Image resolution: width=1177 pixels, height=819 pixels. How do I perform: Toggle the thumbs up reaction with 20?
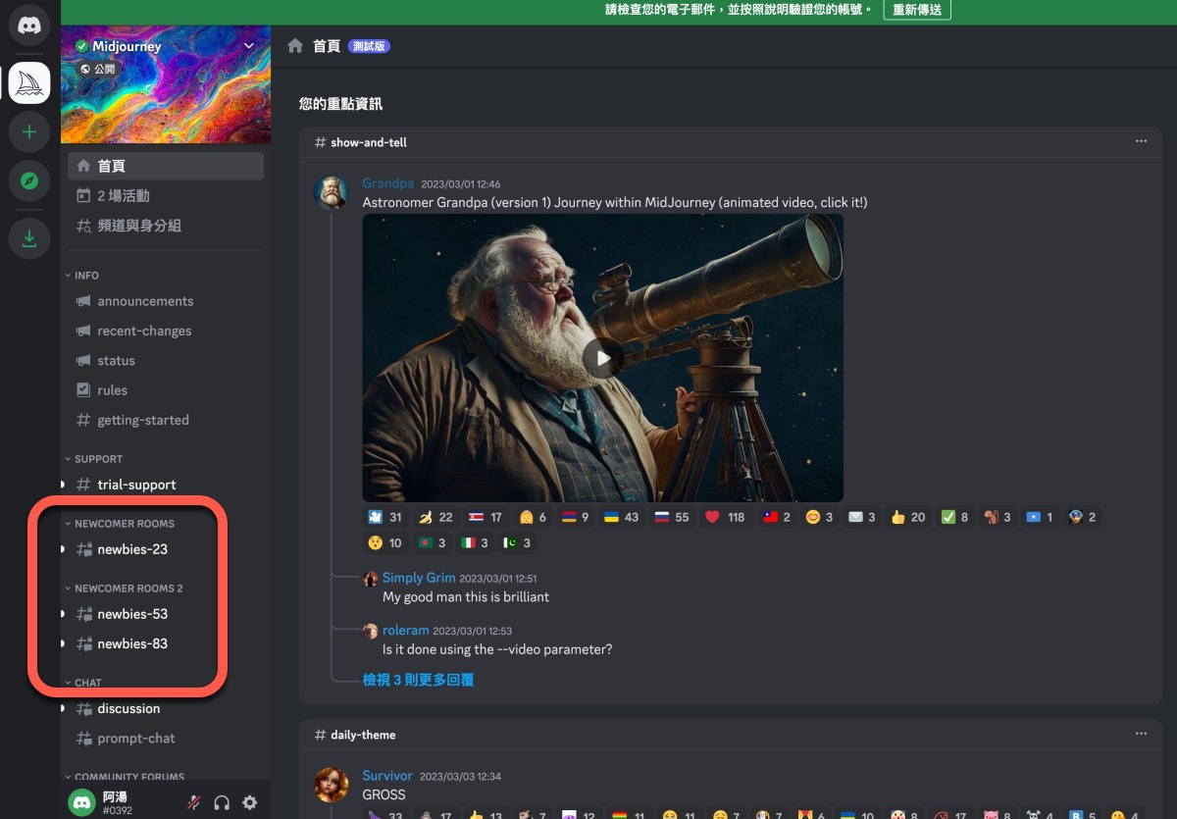[907, 517]
